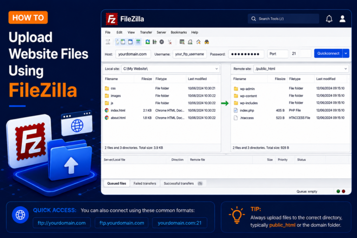Click the FileZilla logo in header

(112, 19)
